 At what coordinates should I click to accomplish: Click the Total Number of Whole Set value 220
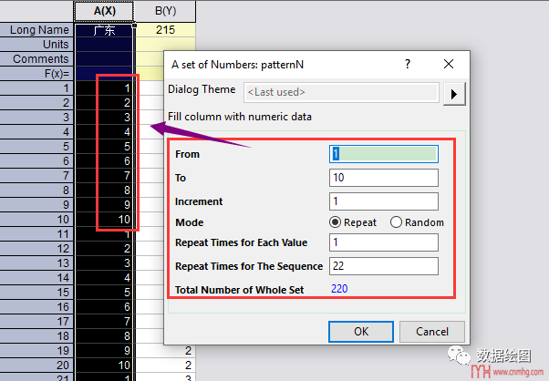pos(339,289)
